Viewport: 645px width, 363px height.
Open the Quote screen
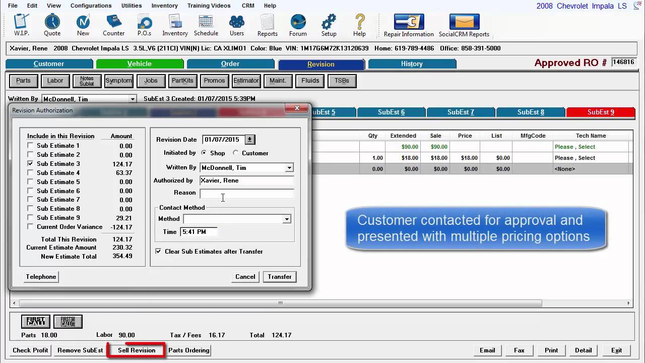point(52,24)
